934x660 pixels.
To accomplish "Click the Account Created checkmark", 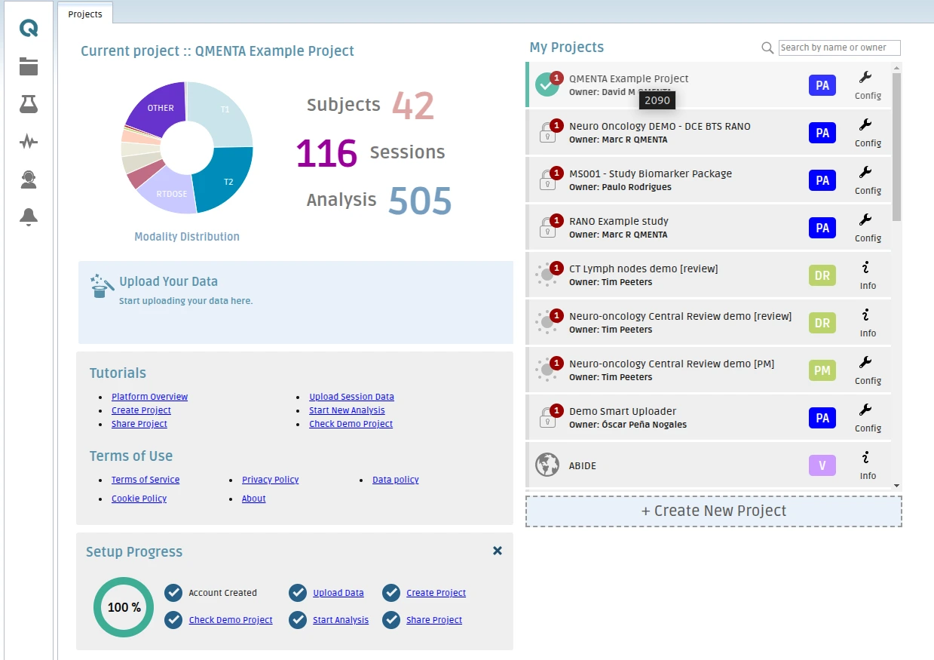I will point(173,593).
